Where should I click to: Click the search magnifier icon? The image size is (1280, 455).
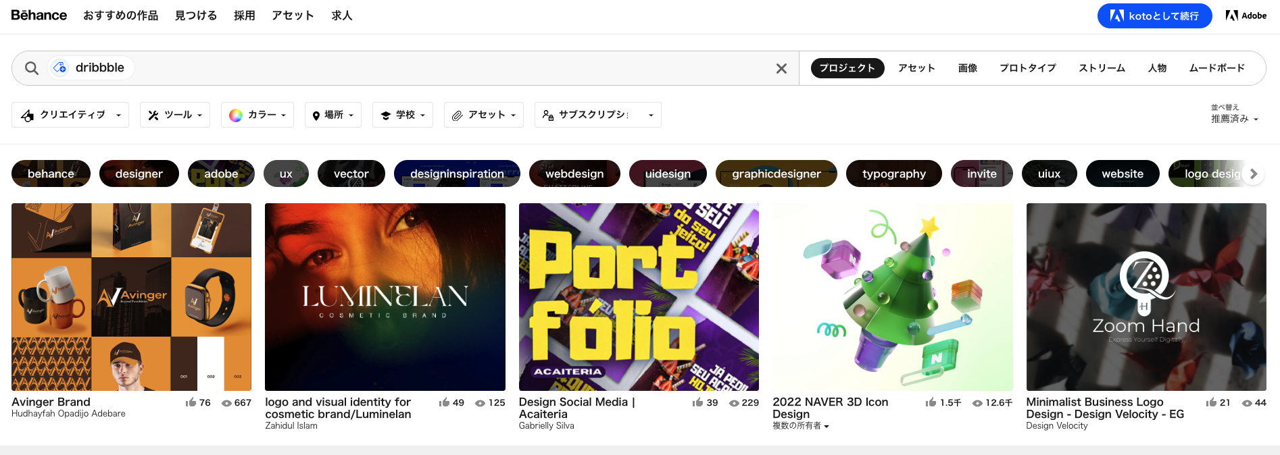coord(31,68)
